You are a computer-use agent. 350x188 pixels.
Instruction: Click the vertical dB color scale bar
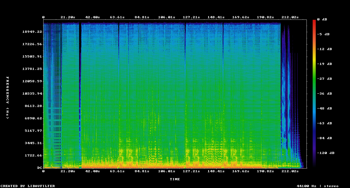pos(314,93)
